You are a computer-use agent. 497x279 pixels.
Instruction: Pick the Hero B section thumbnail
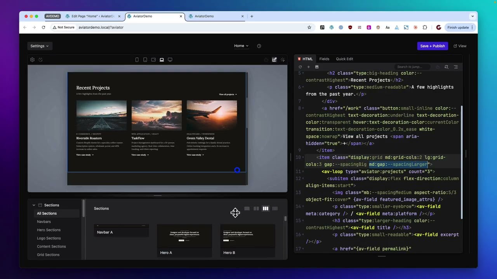(247, 240)
